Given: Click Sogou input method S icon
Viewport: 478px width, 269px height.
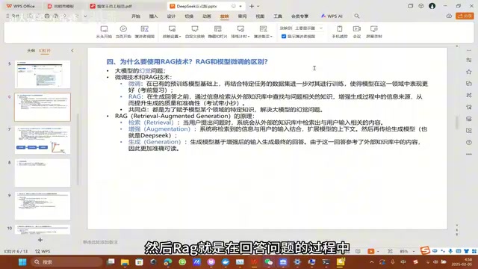Looking at the screenshot, I should coord(425,251).
